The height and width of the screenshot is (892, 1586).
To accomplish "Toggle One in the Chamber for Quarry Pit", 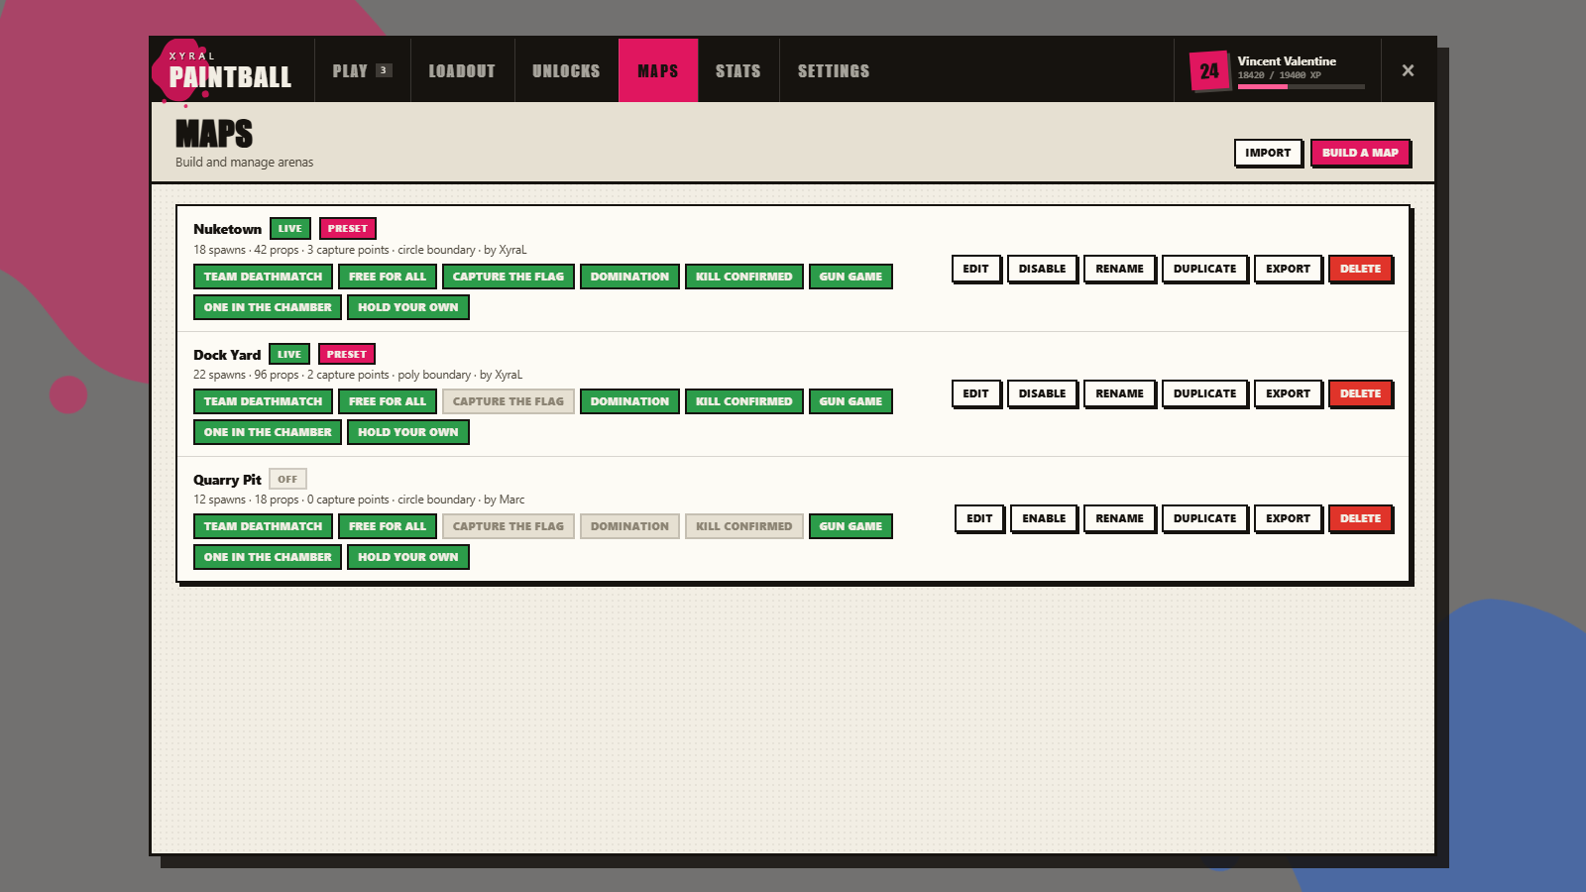I will tap(268, 557).
